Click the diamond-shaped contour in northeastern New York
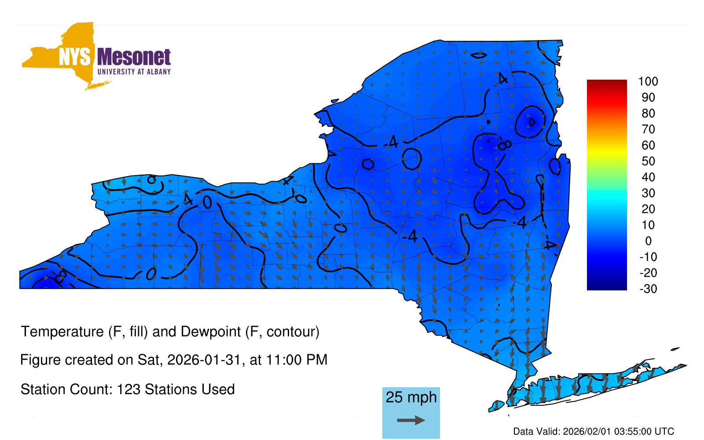Viewport: 704px width, 440px height. click(x=532, y=122)
